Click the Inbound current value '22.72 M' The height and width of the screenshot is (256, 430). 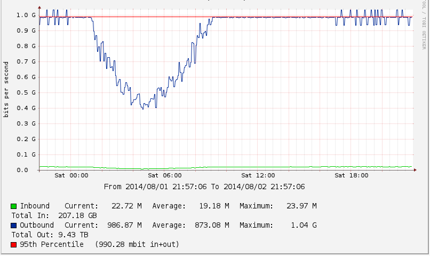(x=126, y=206)
